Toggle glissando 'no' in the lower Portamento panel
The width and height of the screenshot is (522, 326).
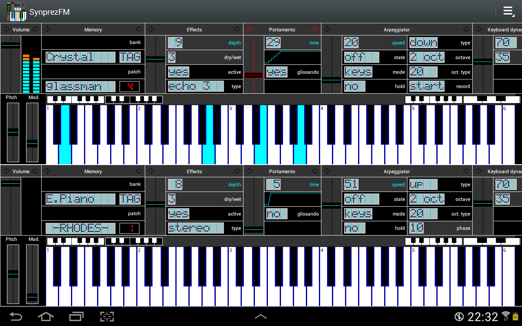coord(276,214)
